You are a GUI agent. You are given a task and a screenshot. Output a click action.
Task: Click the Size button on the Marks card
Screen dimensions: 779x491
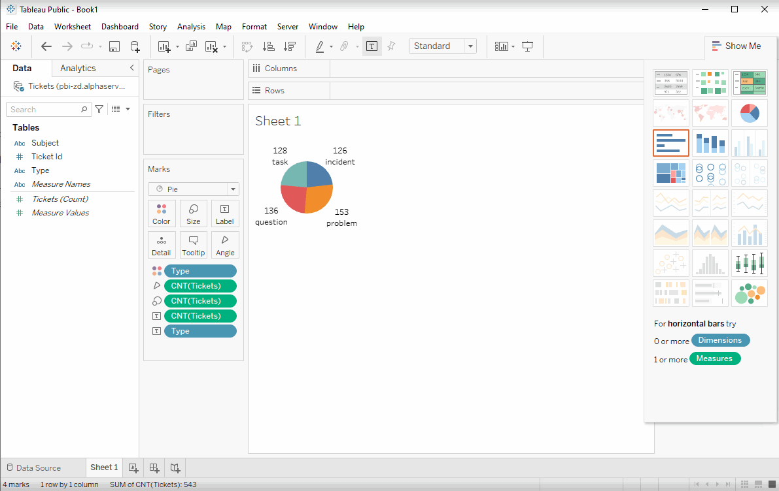pyautogui.click(x=193, y=214)
